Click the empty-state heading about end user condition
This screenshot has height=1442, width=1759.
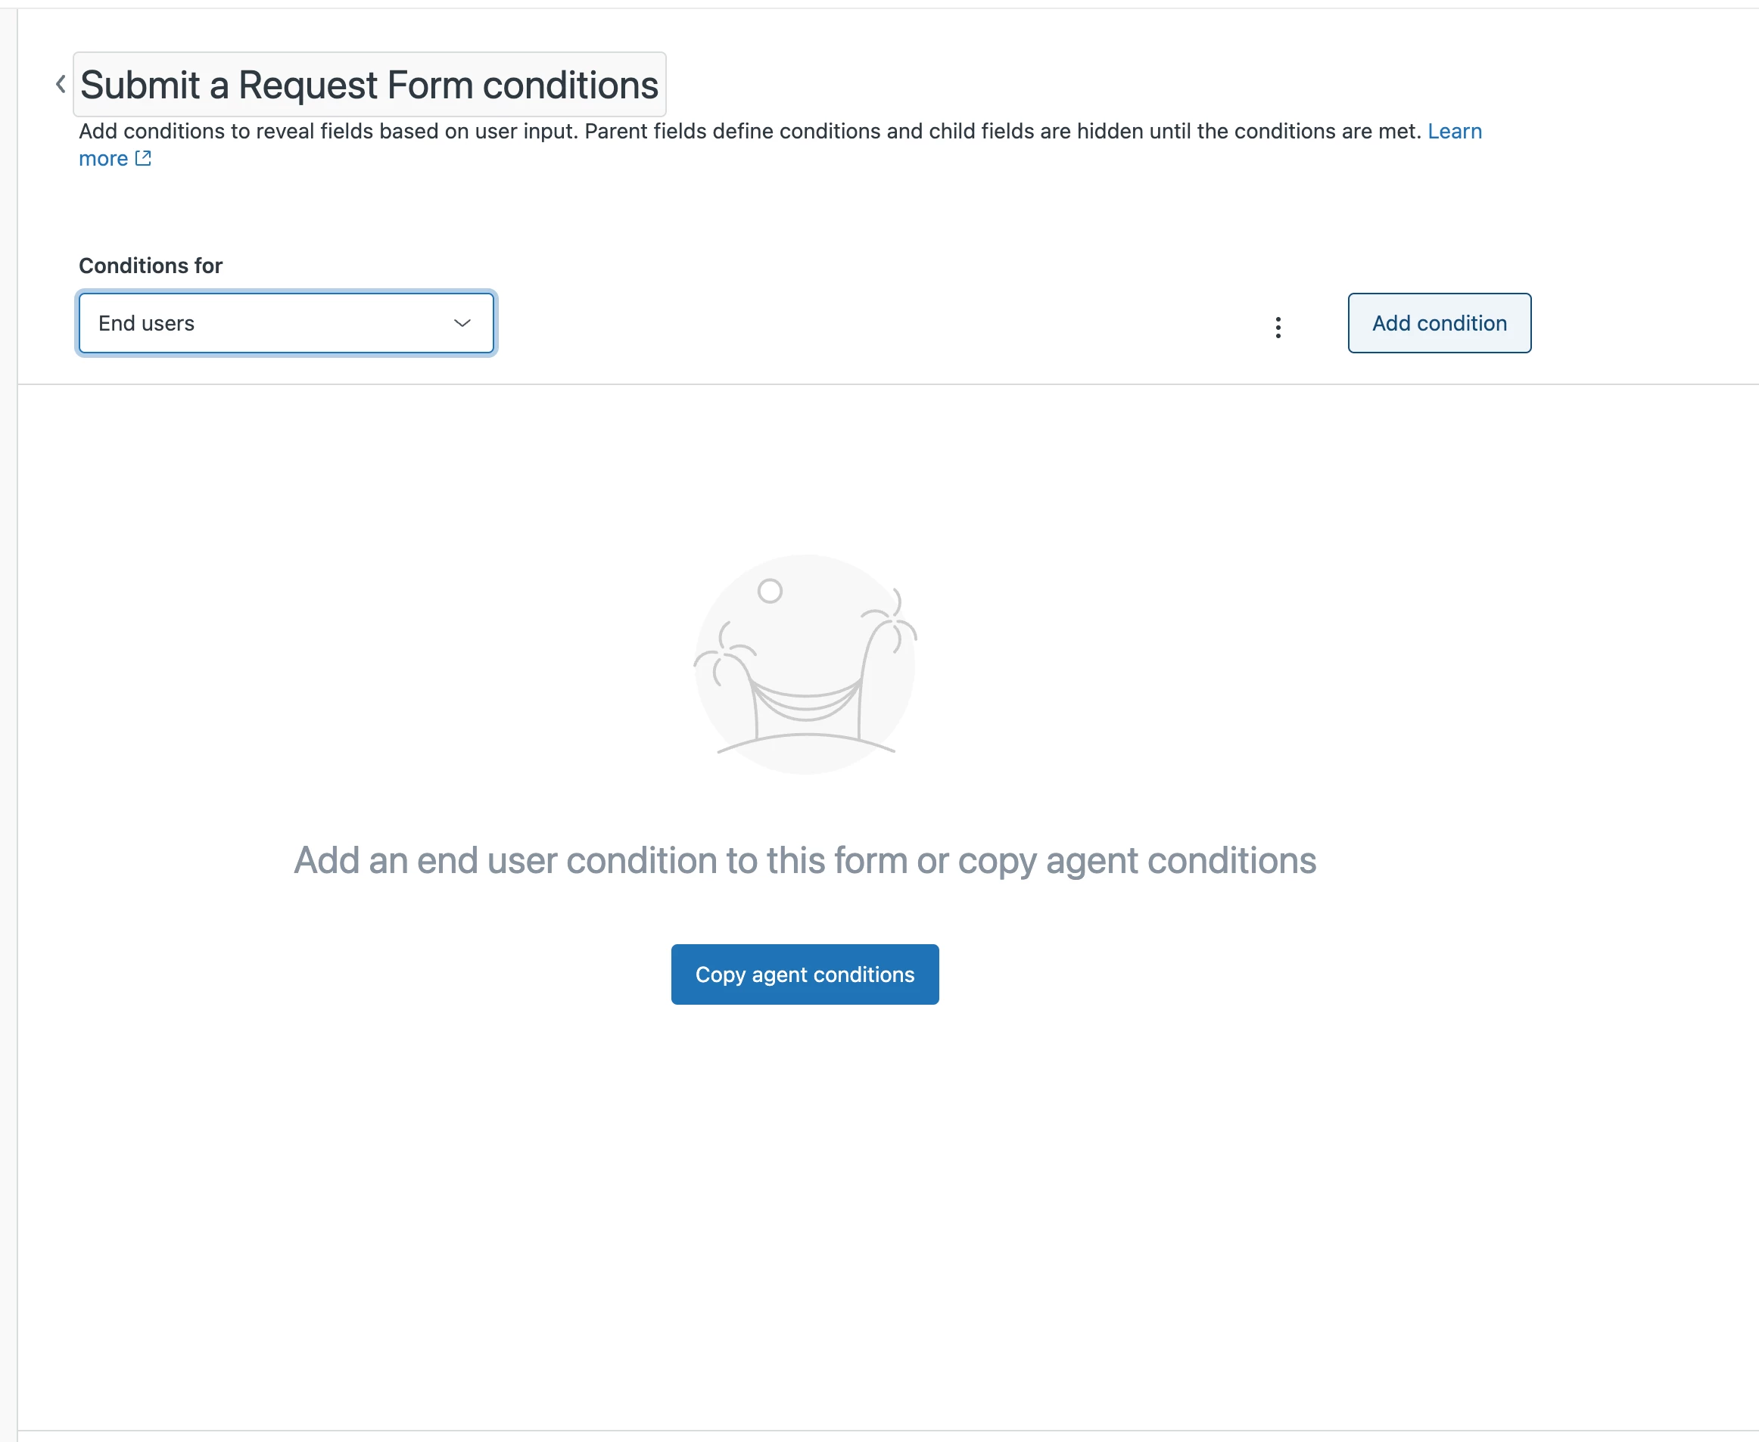point(805,860)
